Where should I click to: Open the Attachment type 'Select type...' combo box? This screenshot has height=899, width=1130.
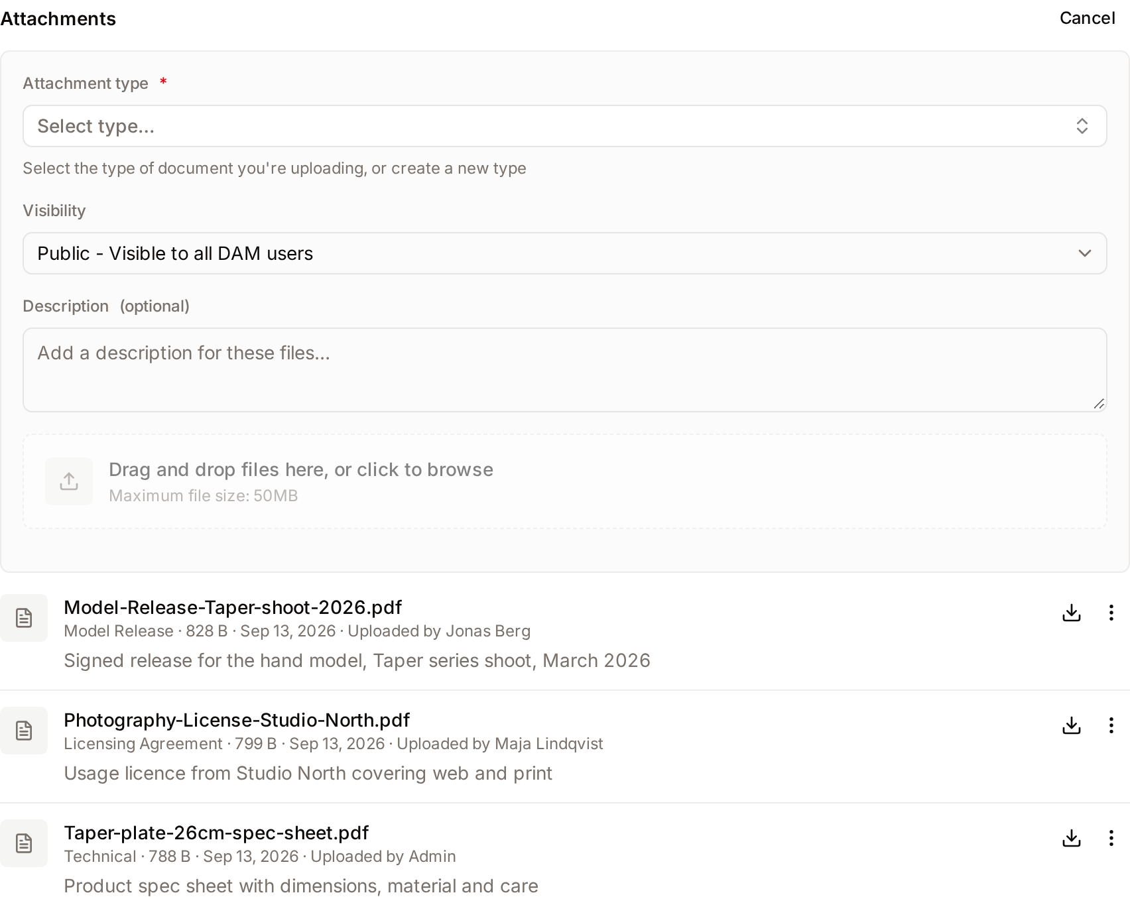pos(565,126)
